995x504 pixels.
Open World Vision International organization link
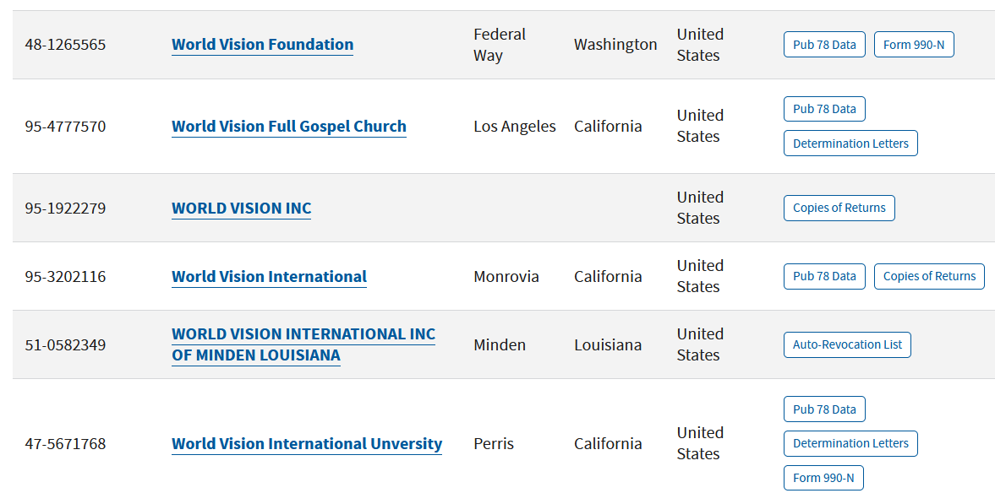pos(269,277)
